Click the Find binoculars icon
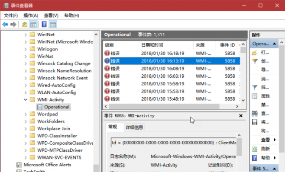 click(x=255, y=114)
